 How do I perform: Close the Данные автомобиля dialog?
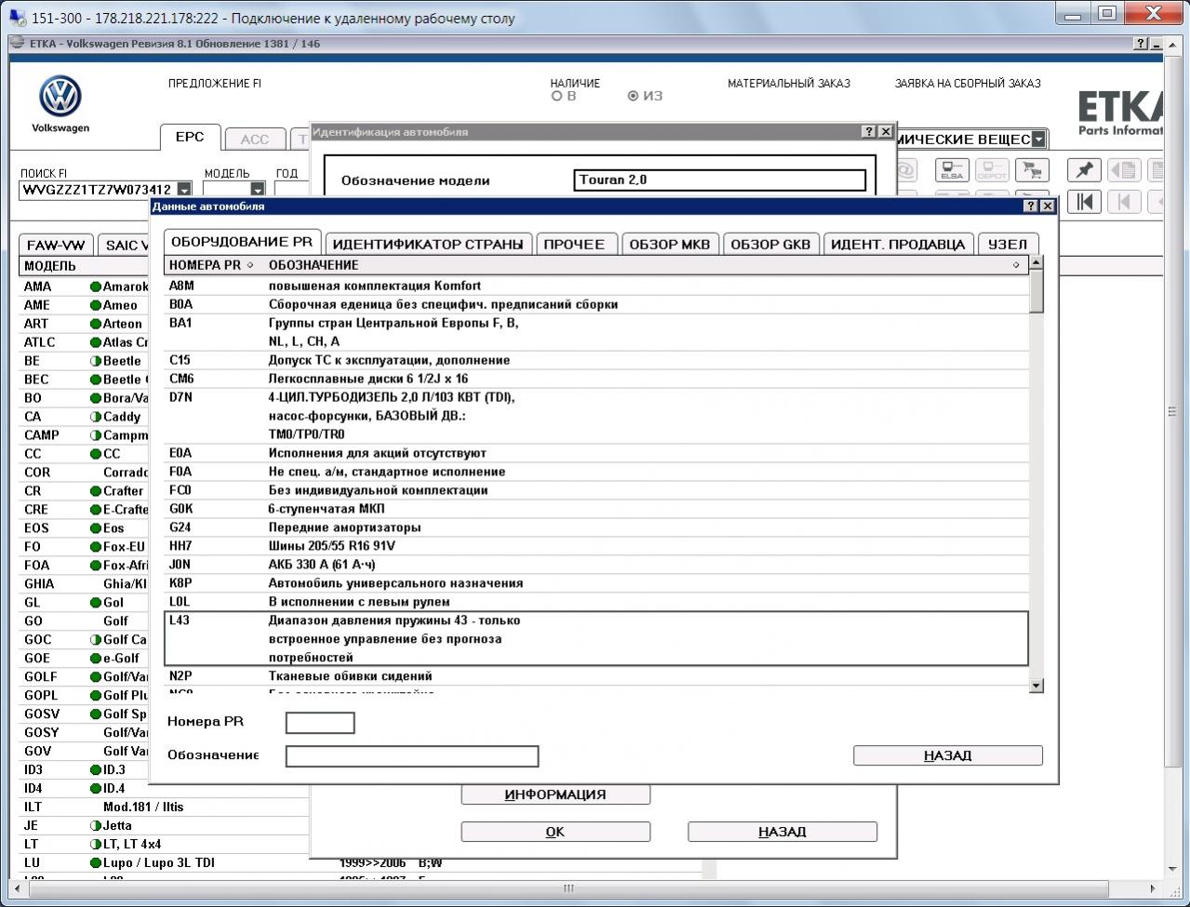point(1048,207)
